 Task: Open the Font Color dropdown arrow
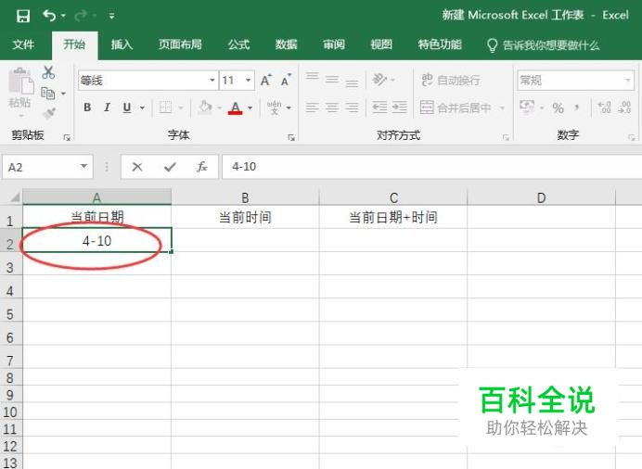(x=250, y=108)
